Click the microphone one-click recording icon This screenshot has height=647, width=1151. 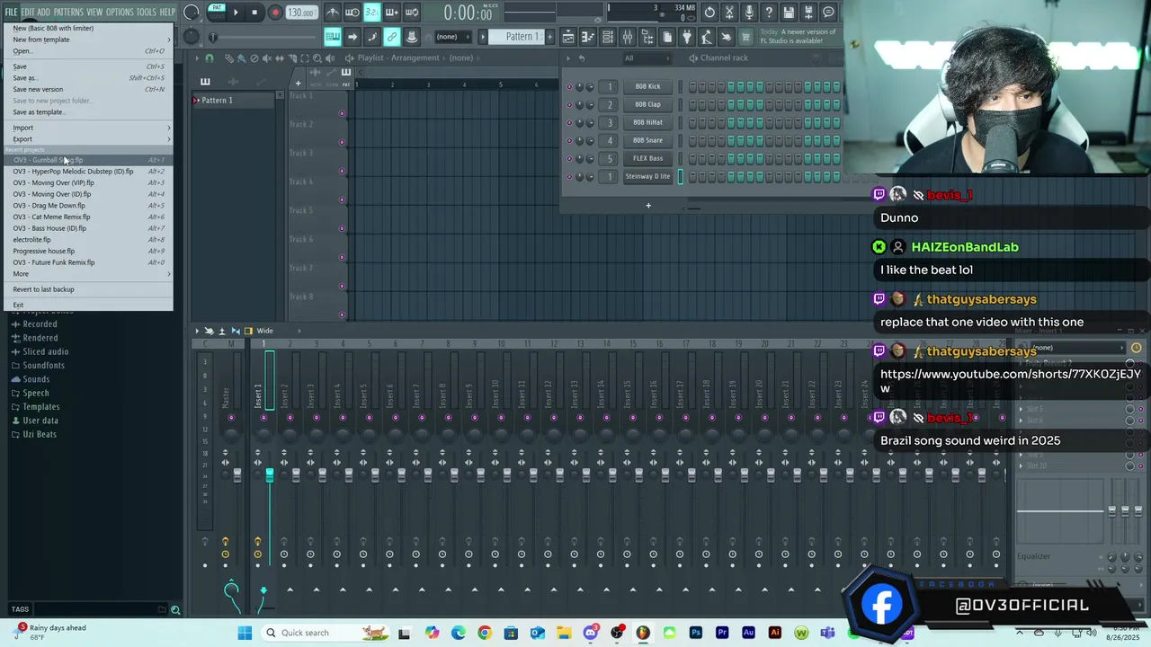pos(749,13)
